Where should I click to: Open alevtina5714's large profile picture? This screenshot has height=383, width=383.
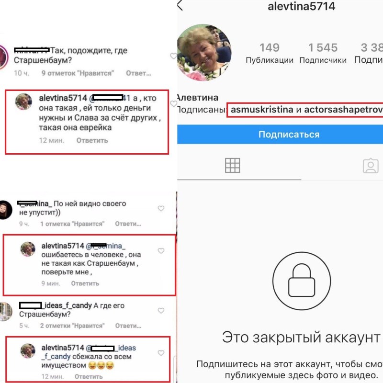click(x=204, y=53)
